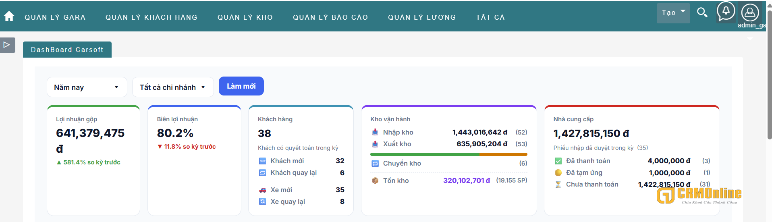Open the Quản Lý Gara menu

[x=55, y=17]
